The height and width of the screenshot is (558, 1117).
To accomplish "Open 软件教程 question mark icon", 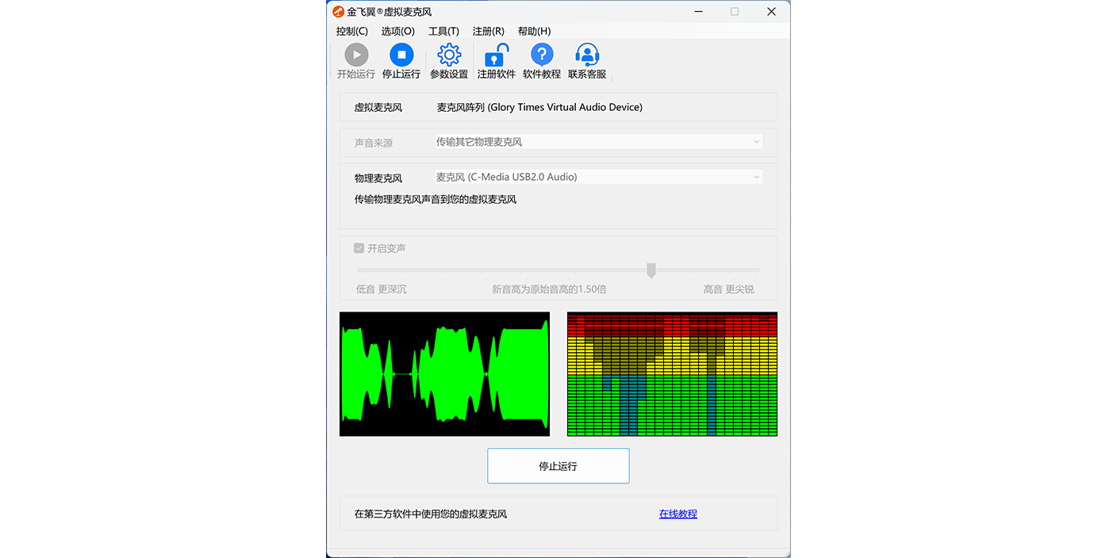I will pyautogui.click(x=541, y=55).
